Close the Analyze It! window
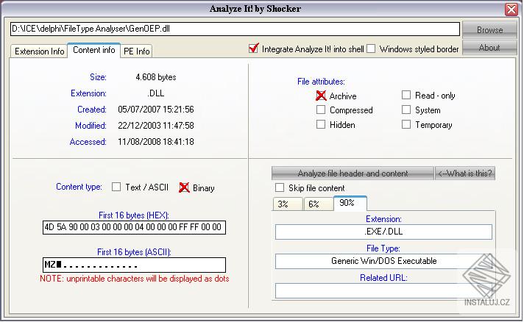The height and width of the screenshot is (322, 524). pyautogui.click(x=511, y=9)
